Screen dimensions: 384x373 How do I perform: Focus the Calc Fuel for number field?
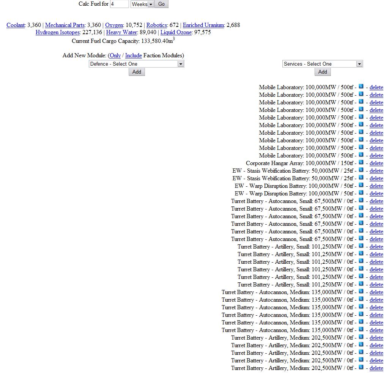click(119, 4)
